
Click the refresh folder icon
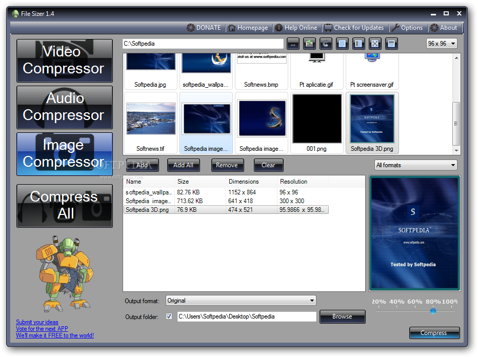pos(326,44)
